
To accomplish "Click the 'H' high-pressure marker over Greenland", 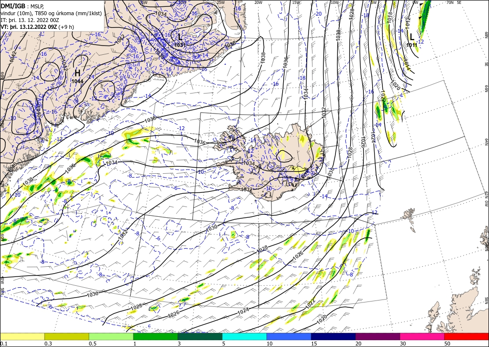I will tap(77, 73).
